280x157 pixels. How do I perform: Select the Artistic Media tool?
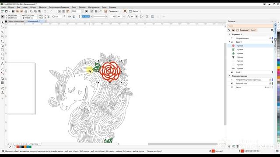coord(2,45)
